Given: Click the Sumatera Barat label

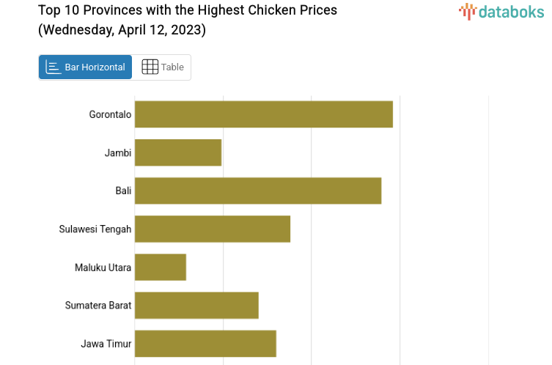Looking at the screenshot, I should tap(98, 305).
